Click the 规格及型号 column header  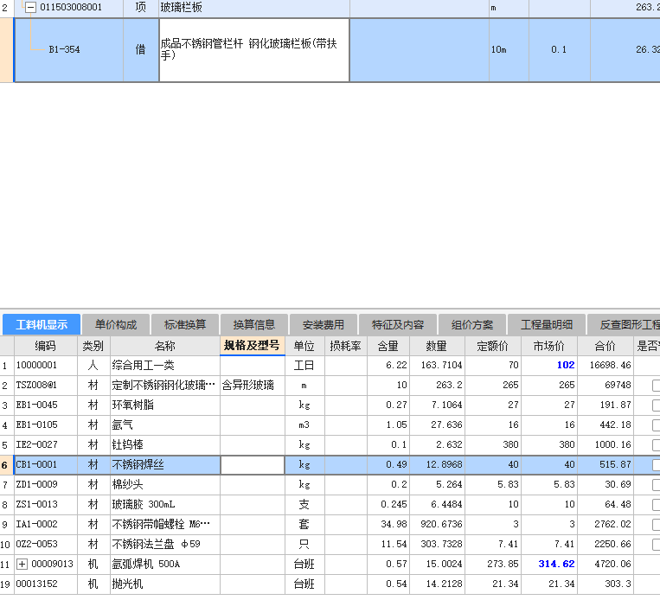tap(252, 346)
